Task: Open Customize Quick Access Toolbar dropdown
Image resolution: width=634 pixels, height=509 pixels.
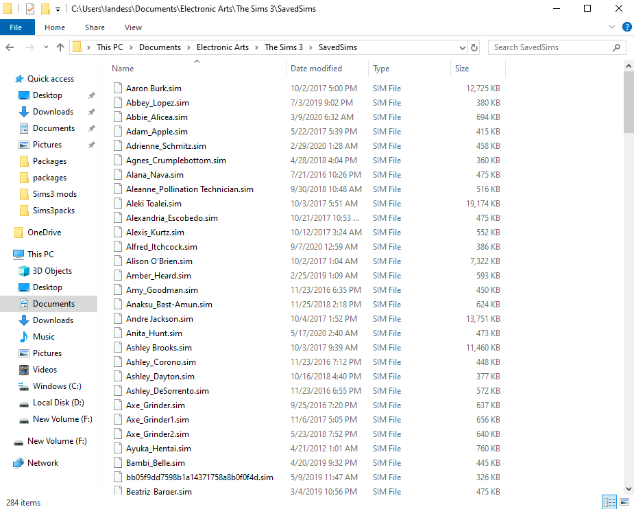Action: [58, 9]
